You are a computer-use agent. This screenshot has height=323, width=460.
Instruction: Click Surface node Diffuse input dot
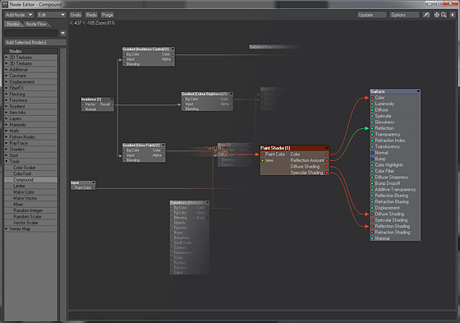pos(372,110)
